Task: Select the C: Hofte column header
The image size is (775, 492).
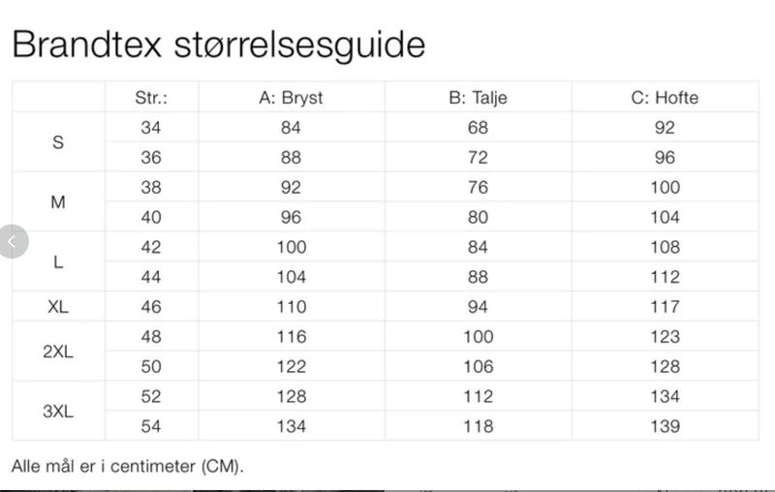Action: [x=664, y=97]
